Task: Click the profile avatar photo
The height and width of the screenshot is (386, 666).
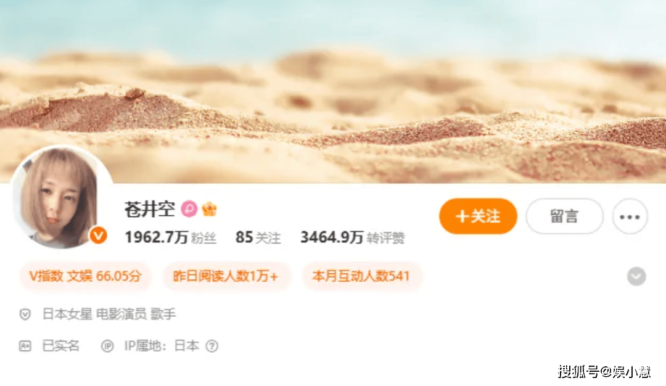Action: [60, 197]
